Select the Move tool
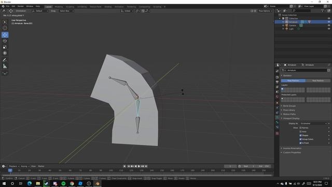This screenshot has height=187, width=332. point(5,35)
